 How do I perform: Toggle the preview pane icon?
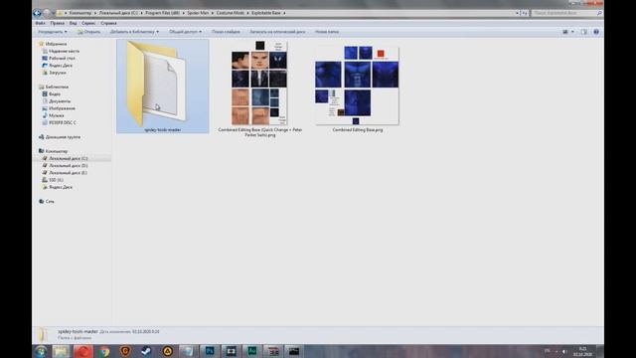point(584,32)
